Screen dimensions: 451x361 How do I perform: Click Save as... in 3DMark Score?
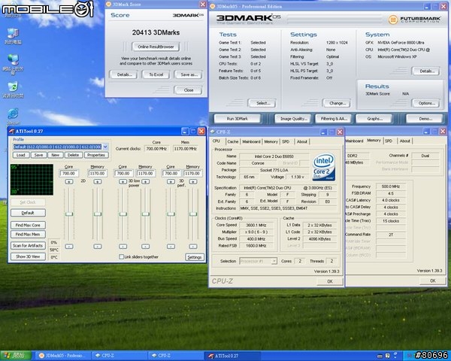coord(189,74)
